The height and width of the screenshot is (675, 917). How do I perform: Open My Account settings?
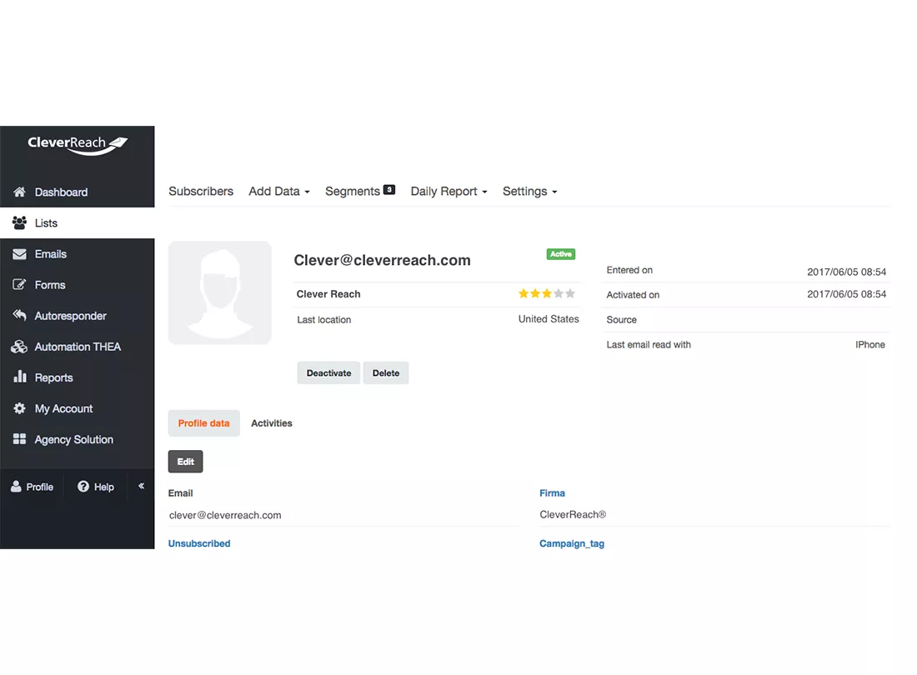coord(63,408)
